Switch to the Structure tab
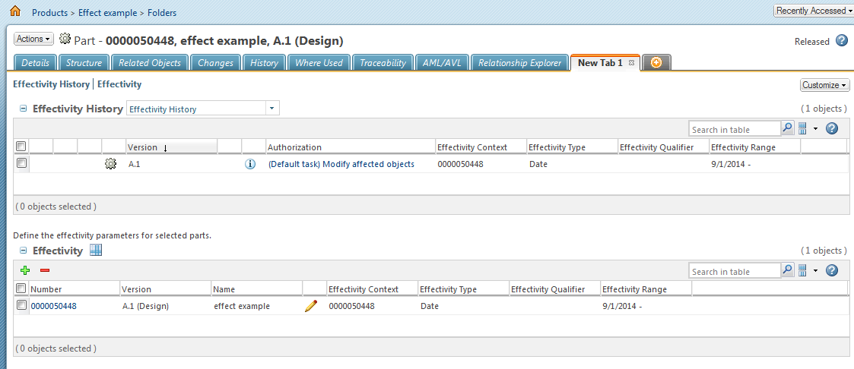 tap(84, 63)
